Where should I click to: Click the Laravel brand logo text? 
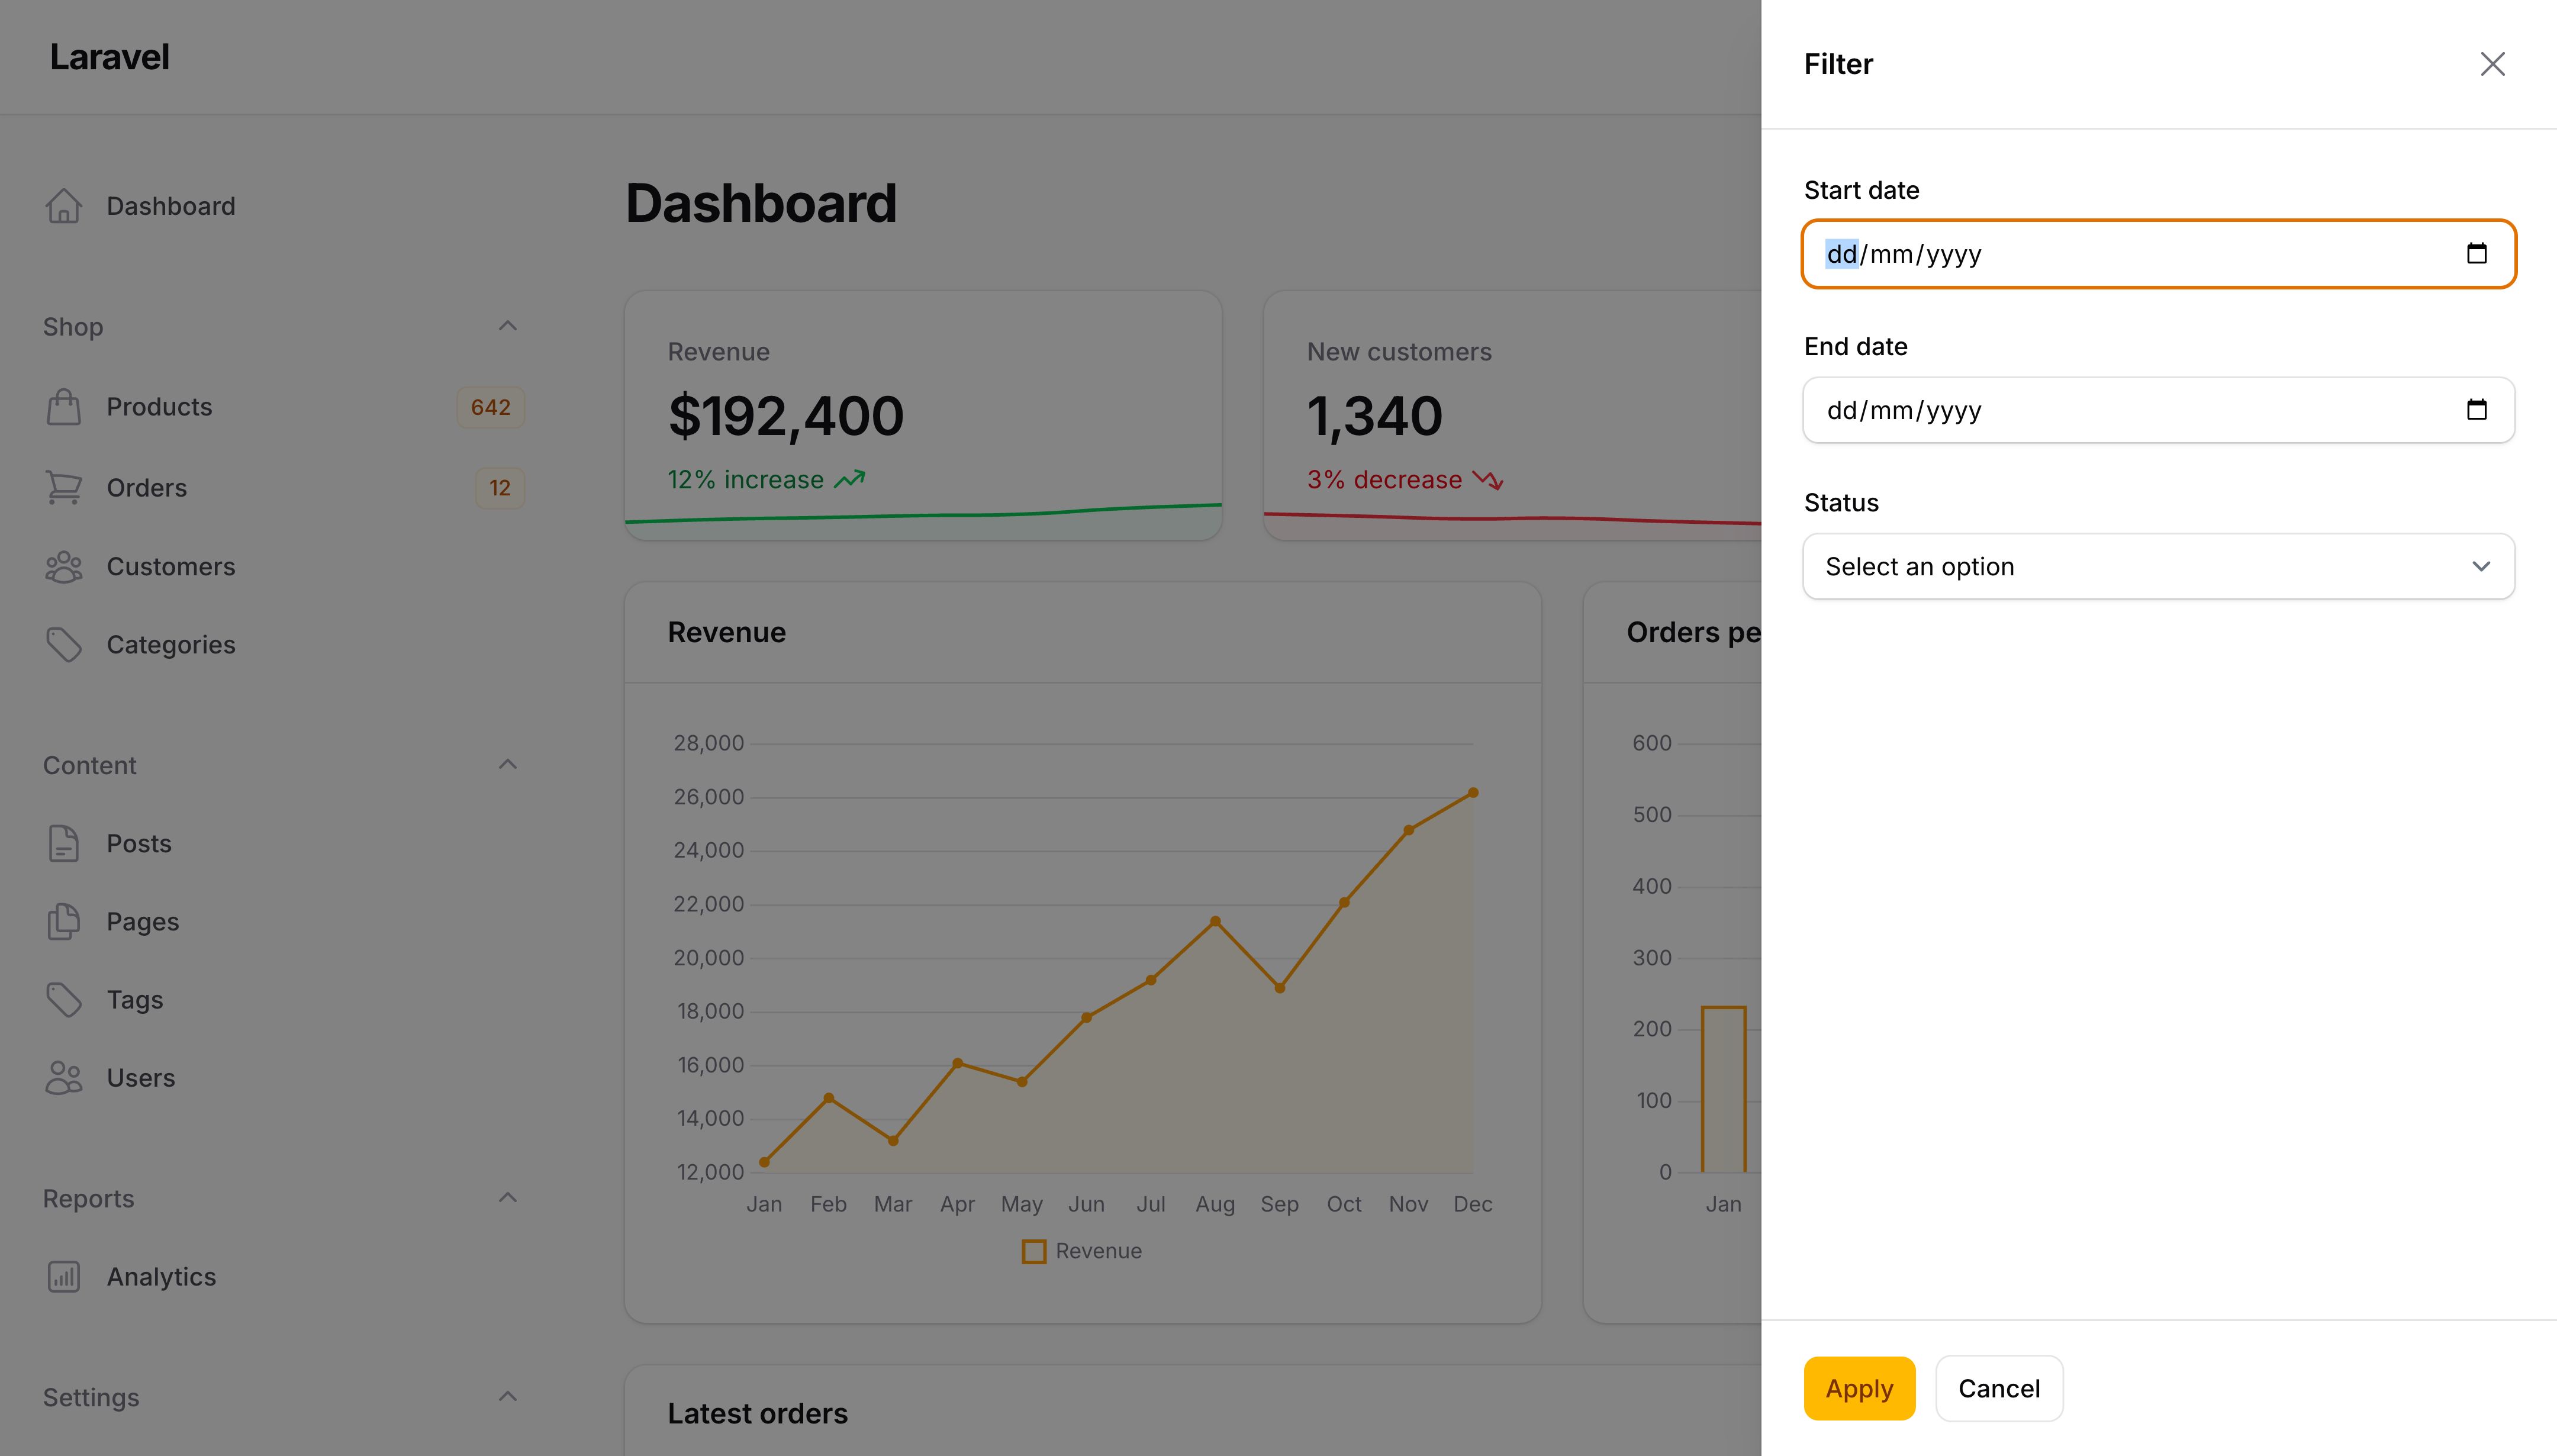[x=110, y=57]
